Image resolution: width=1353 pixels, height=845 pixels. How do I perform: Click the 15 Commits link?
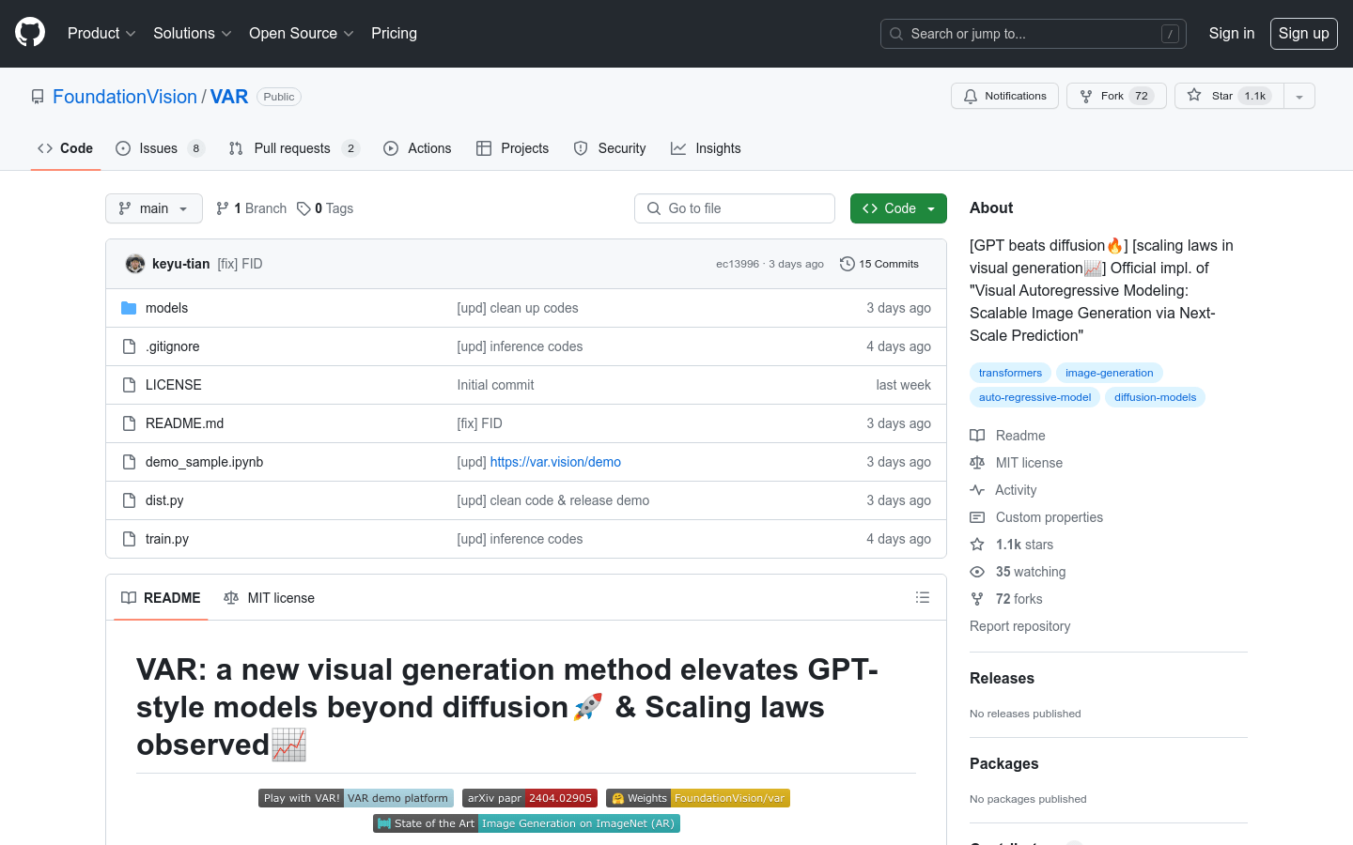click(x=879, y=264)
